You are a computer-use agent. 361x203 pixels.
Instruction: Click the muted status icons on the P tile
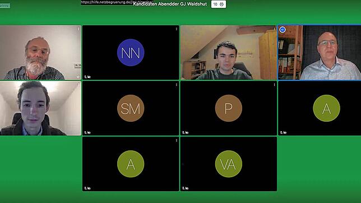[x=185, y=132]
